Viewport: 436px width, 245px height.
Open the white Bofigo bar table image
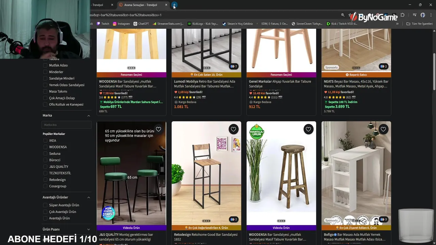coord(356,173)
